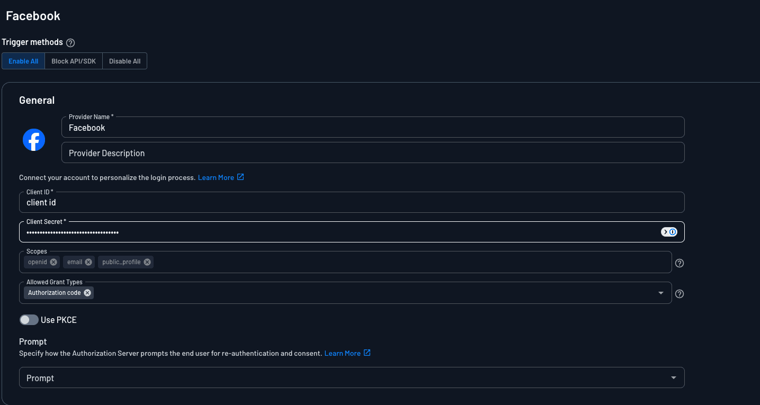The image size is (760, 405).
Task: Click into the Client ID field
Action: tap(352, 202)
